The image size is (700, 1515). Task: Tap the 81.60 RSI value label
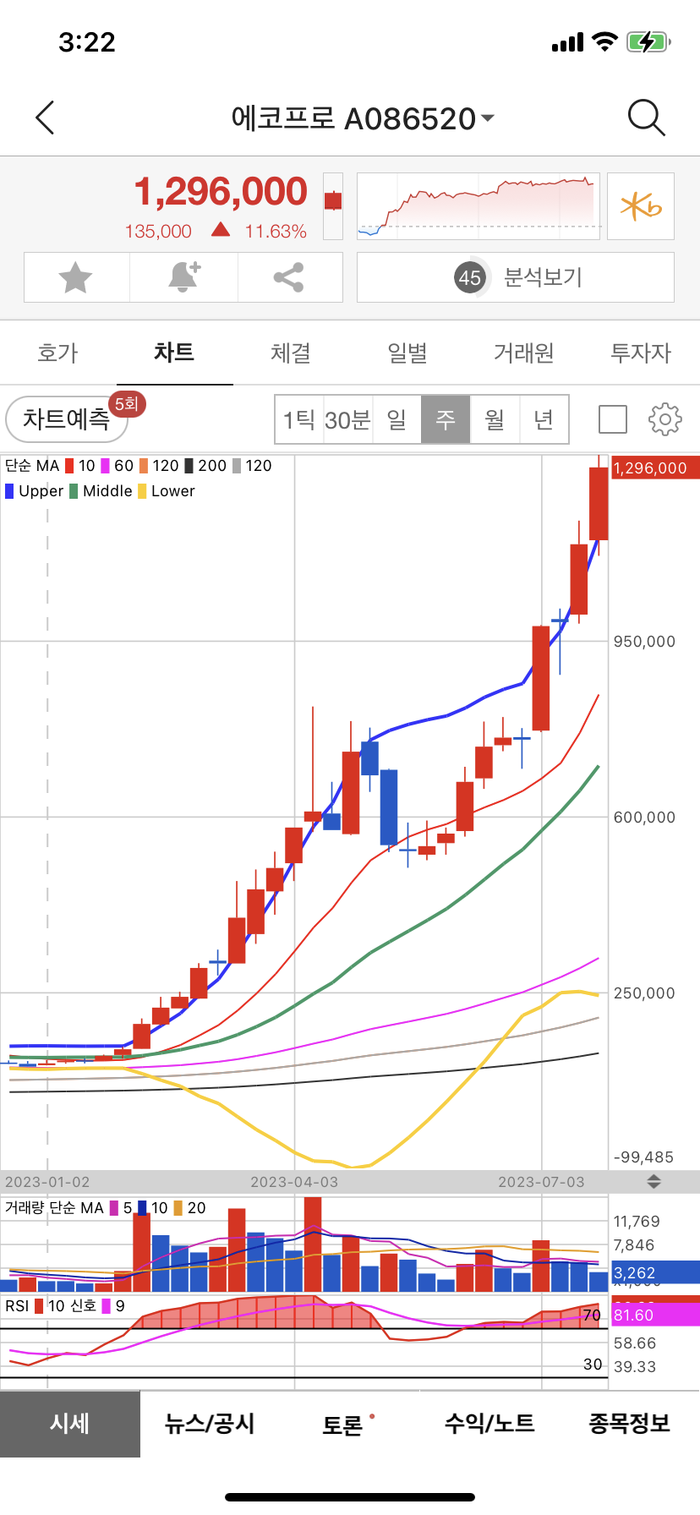click(654, 1315)
